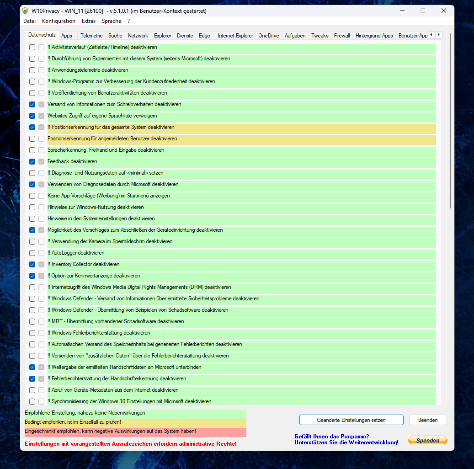
Task: Open the Sprache menu
Action: tap(111, 21)
